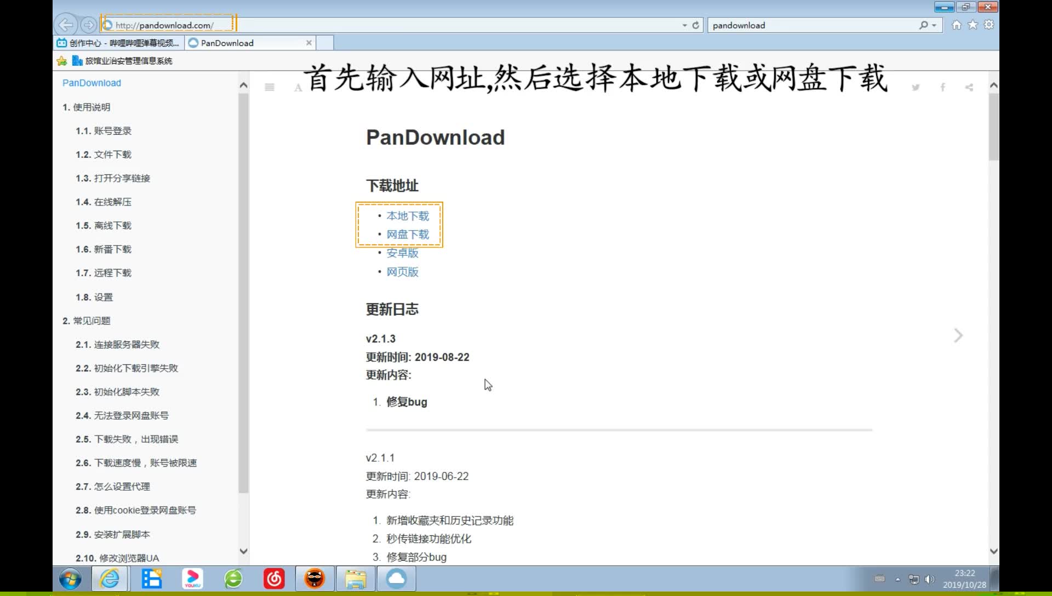Switch to the bilibili 创作中心 tab

[118, 43]
